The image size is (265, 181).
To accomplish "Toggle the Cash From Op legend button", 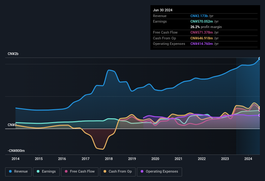I will 117,172.
